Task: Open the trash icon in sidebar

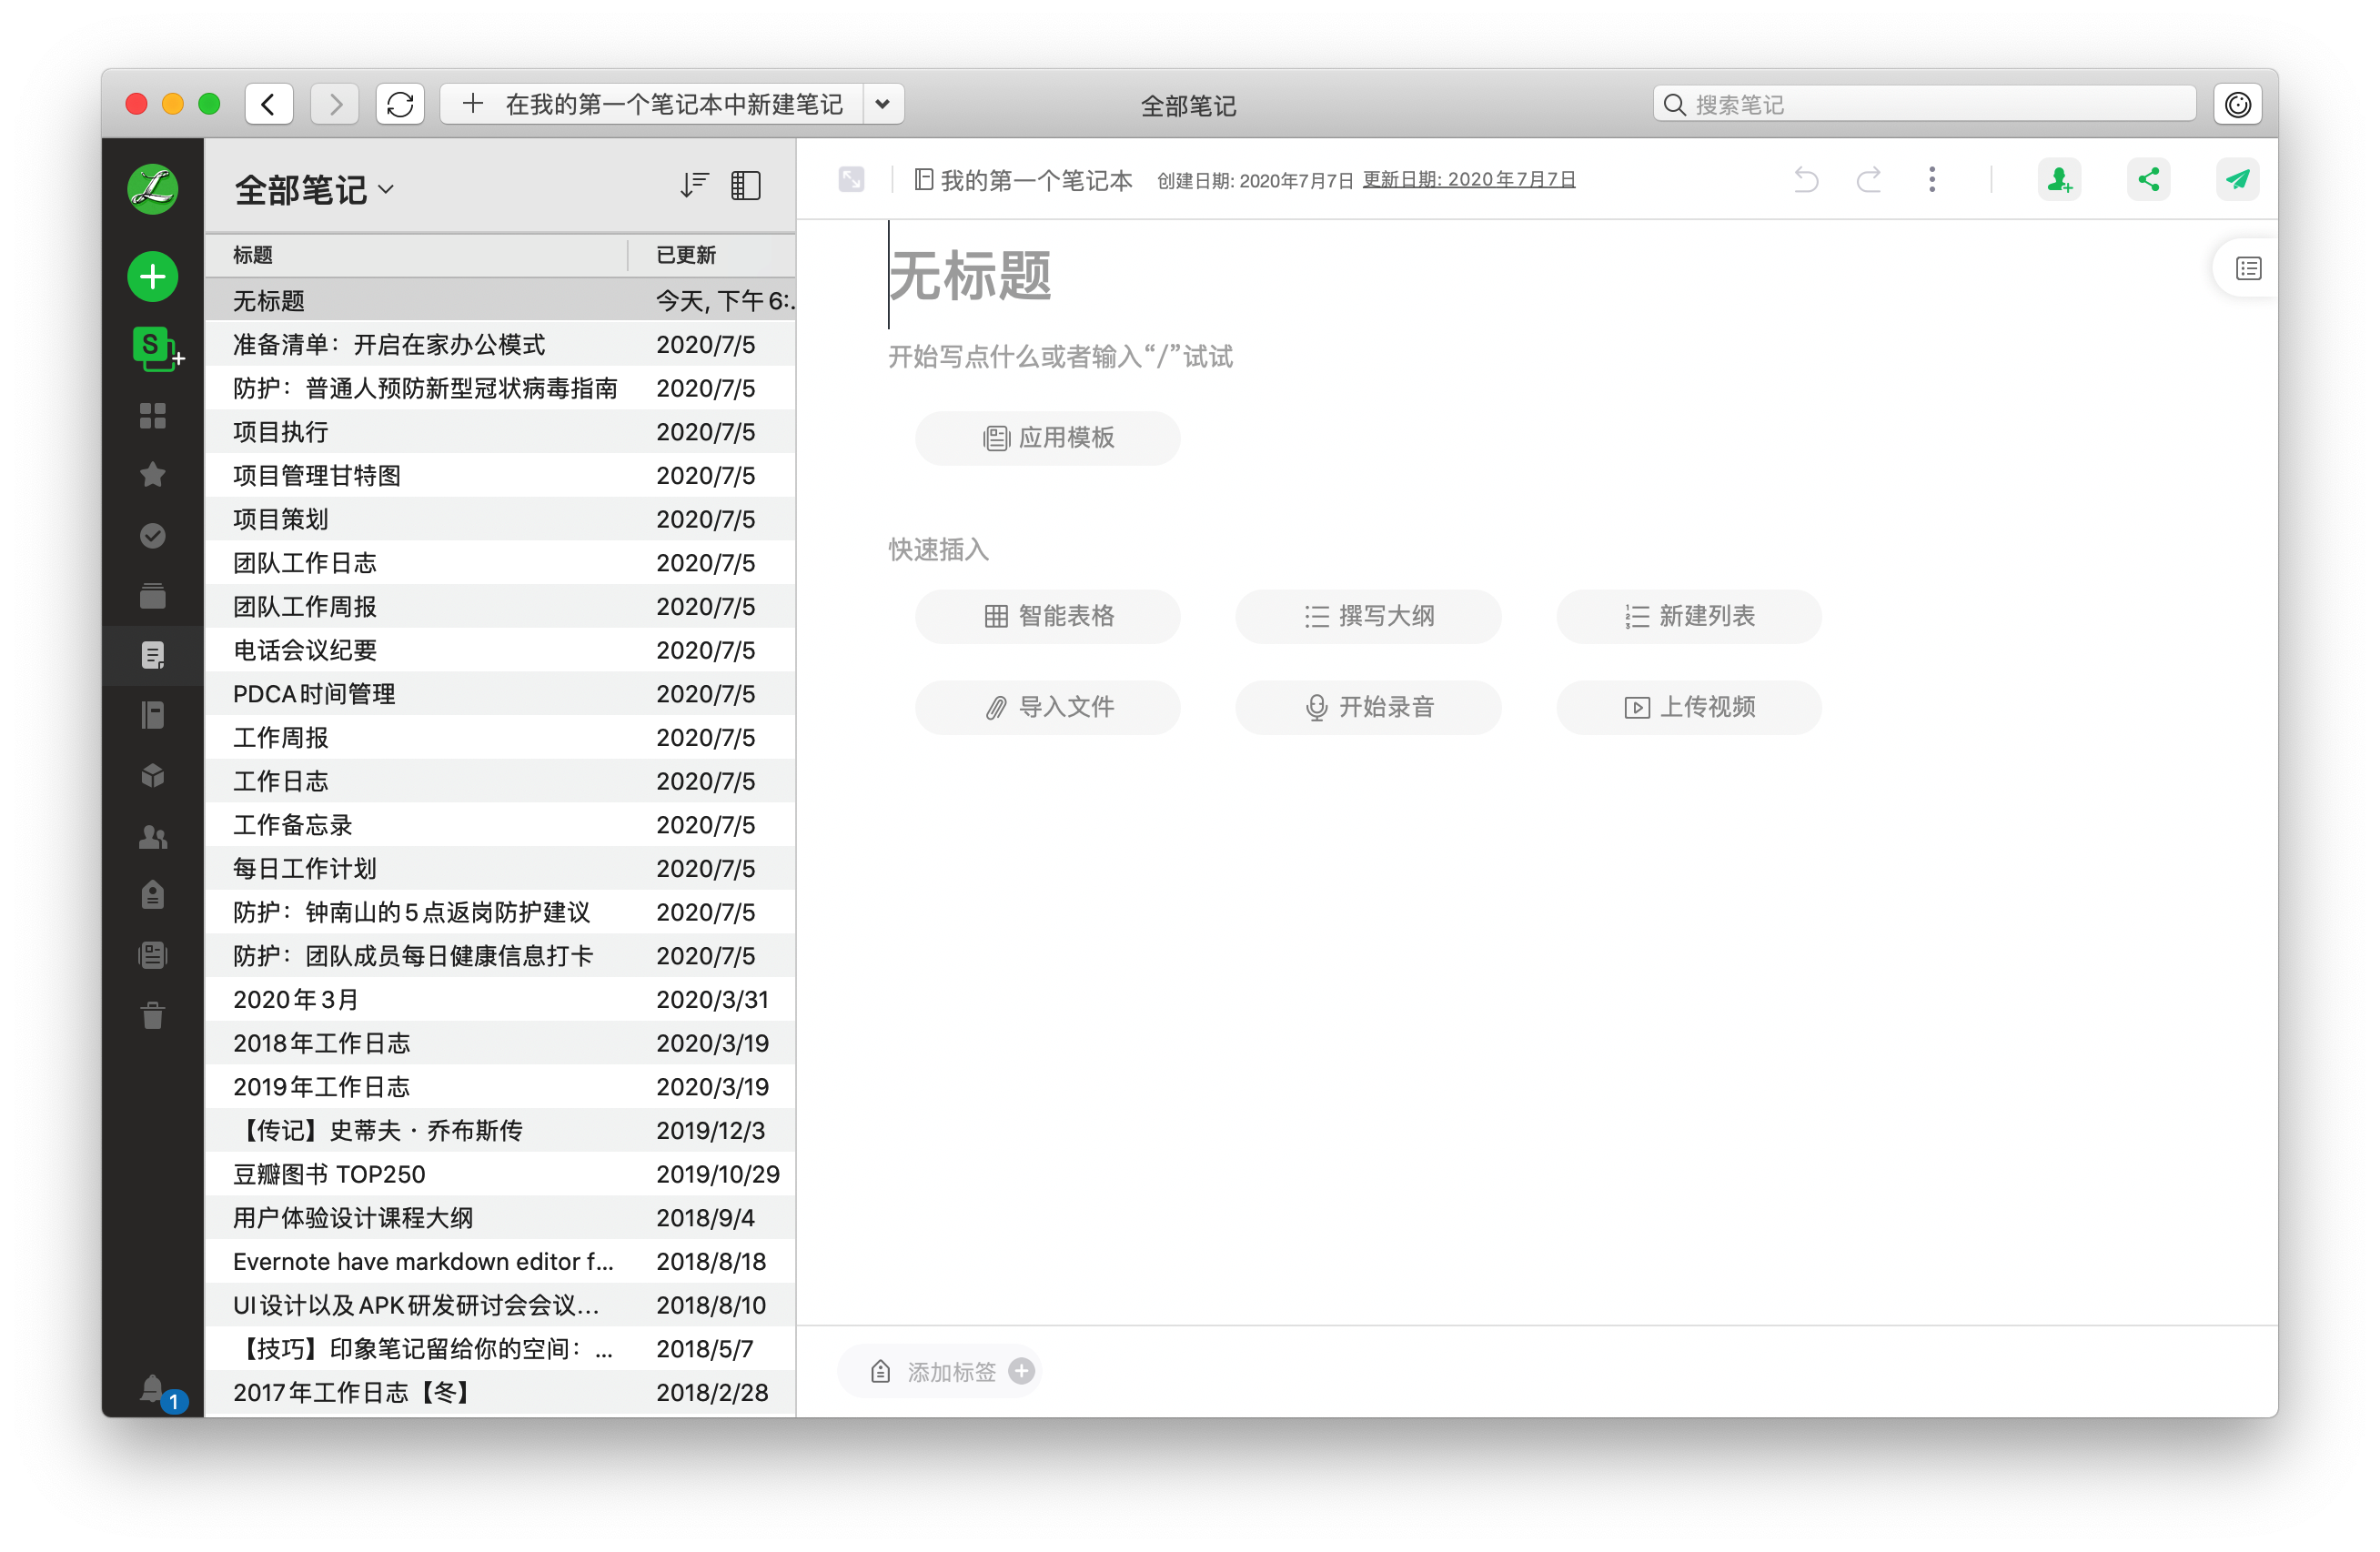Action: [152, 1016]
